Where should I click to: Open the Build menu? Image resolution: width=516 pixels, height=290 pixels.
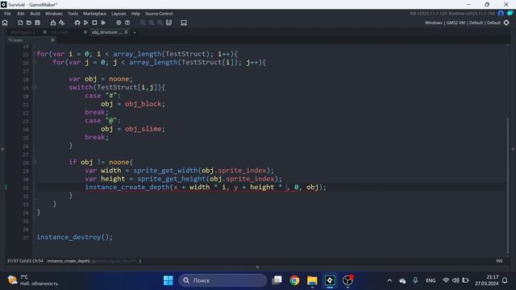(x=35, y=14)
